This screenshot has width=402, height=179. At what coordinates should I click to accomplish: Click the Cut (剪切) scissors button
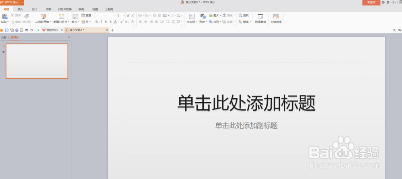point(15,15)
